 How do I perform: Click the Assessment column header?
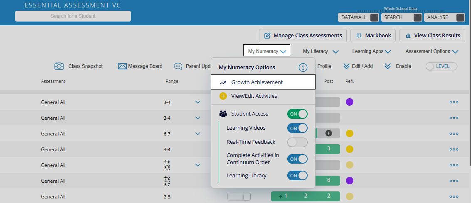coord(53,81)
